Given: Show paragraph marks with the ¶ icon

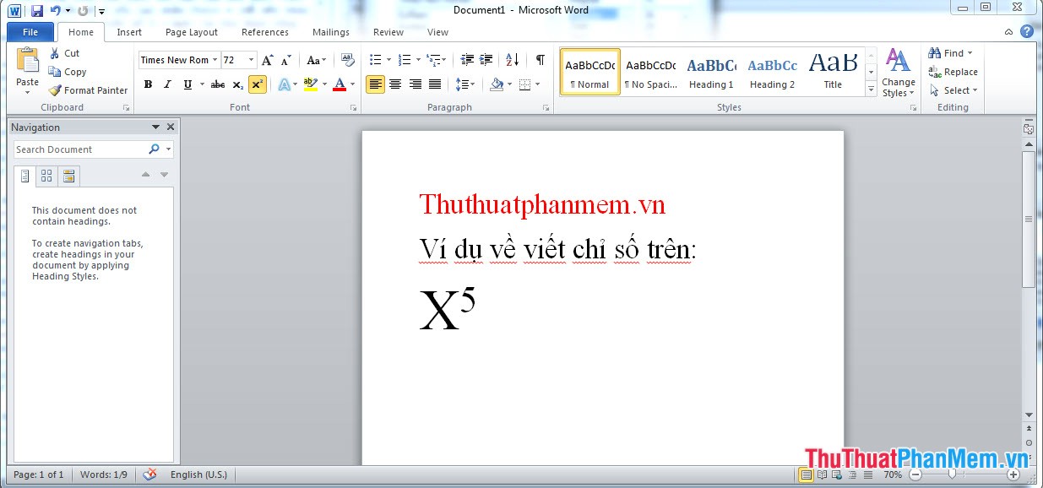Looking at the screenshot, I should (x=541, y=59).
